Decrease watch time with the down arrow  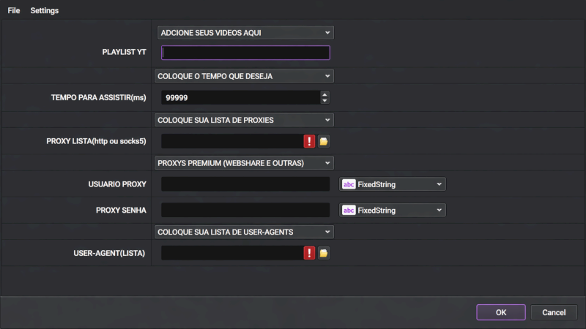tap(324, 101)
